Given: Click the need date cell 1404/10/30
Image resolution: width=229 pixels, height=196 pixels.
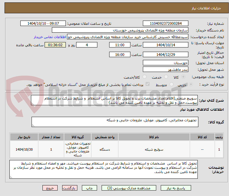Looking at the screenshot, I should click(x=24, y=149).
